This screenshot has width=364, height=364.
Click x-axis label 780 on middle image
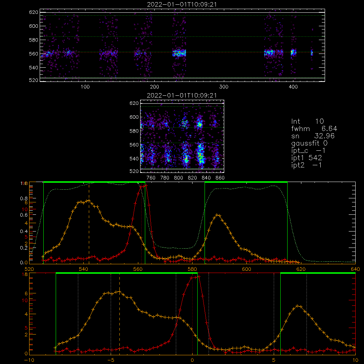tap(165, 178)
